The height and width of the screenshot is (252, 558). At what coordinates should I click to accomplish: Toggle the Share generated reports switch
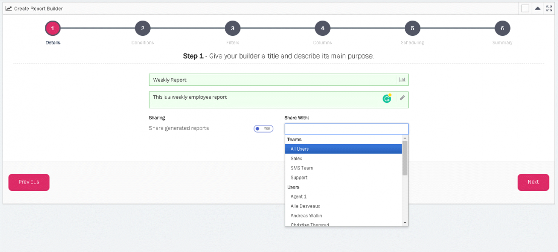[x=263, y=129]
